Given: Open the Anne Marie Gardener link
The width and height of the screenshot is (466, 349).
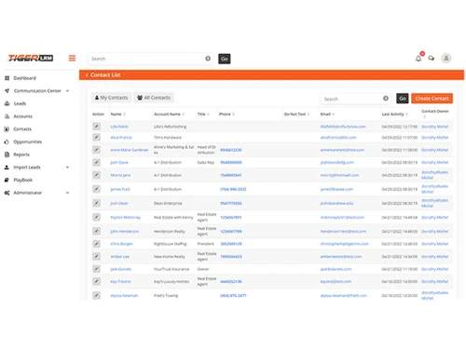Looking at the screenshot, I should 130,150.
